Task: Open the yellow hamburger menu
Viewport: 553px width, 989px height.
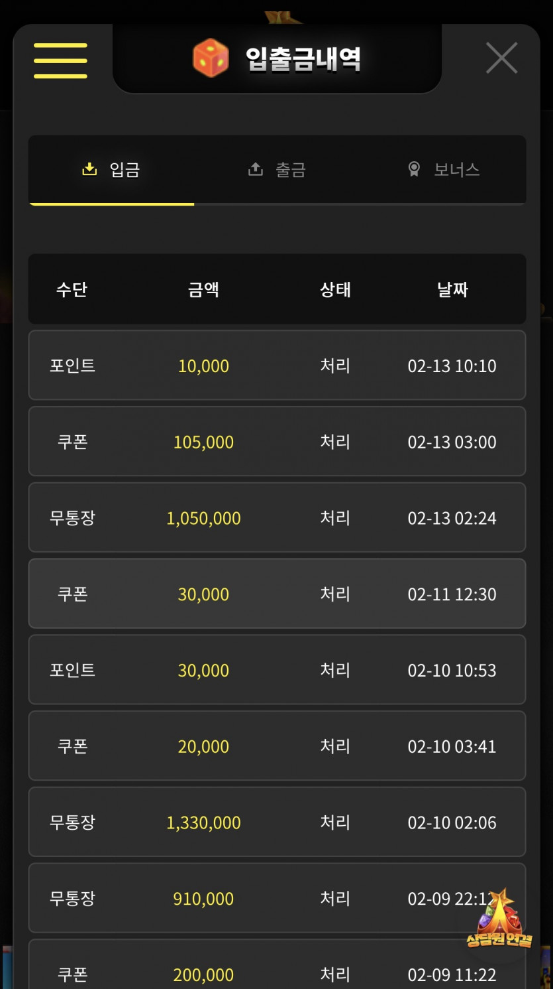Action: (x=60, y=60)
